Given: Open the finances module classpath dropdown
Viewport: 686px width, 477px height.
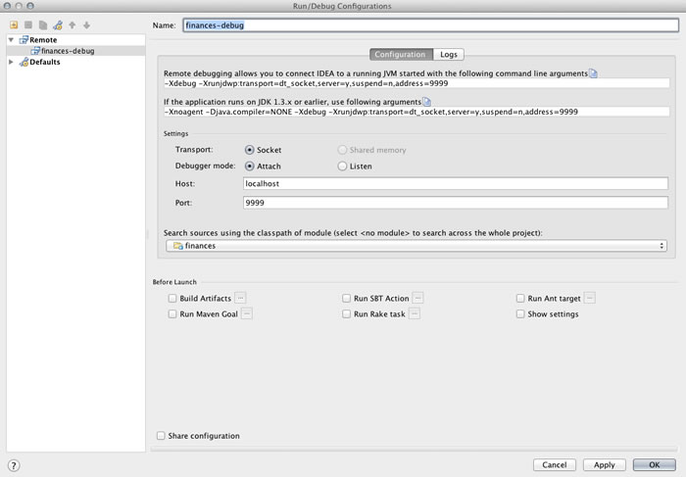Looking at the screenshot, I should click(416, 246).
